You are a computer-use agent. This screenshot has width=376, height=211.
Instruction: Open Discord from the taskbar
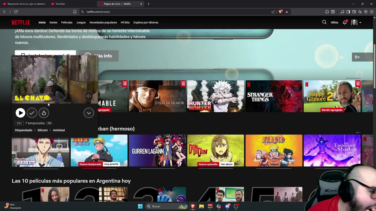click(x=227, y=206)
